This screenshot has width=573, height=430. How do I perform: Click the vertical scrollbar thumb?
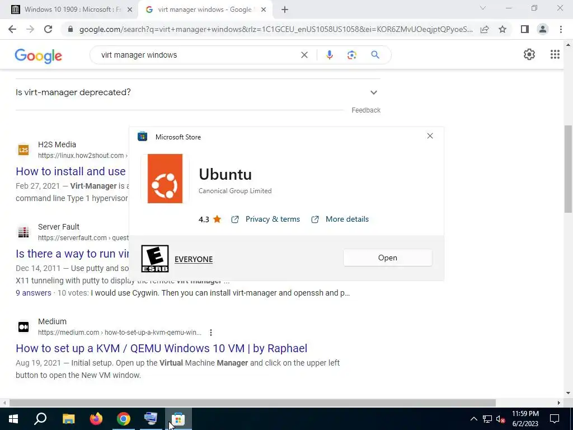tap(568, 169)
